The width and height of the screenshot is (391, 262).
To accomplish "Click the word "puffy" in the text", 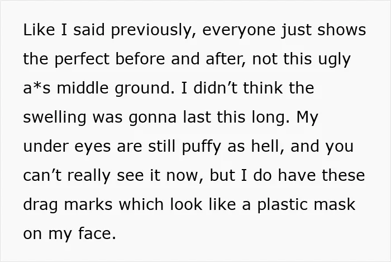I will [202, 147].
